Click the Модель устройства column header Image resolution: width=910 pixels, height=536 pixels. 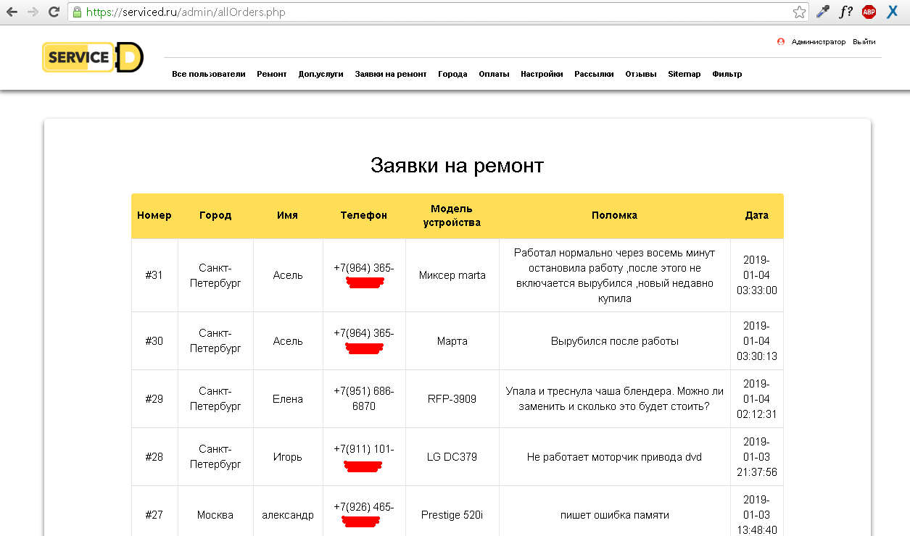coord(452,215)
